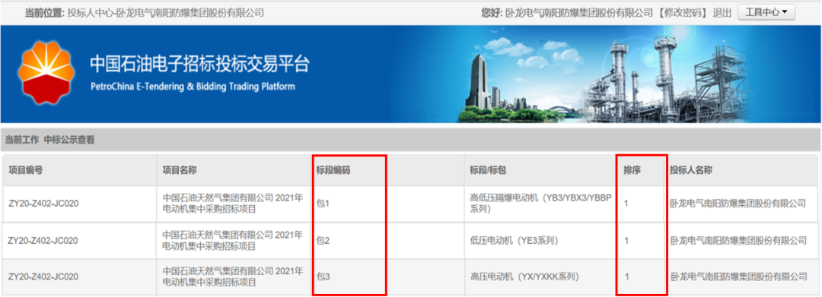Select the 包1 section code cell
This screenshot has height=297, width=822.
(323, 204)
